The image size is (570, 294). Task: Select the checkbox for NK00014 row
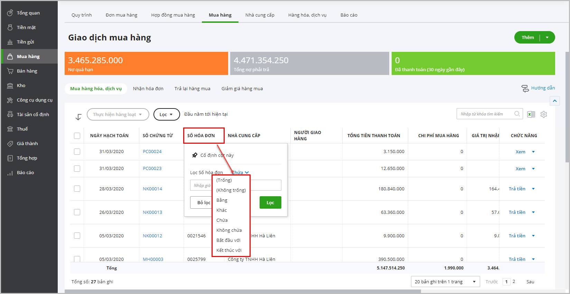(x=77, y=189)
